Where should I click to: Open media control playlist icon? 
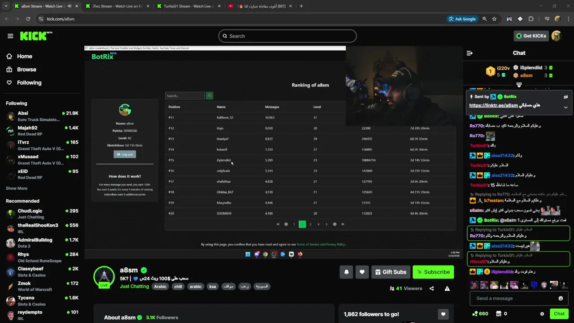547,19
